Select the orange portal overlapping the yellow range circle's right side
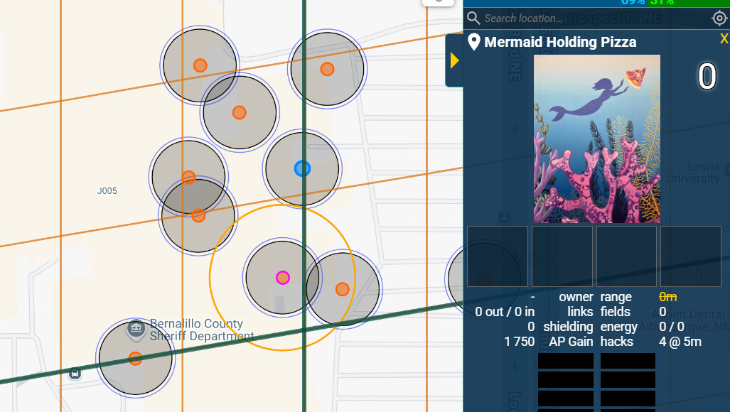 342,289
